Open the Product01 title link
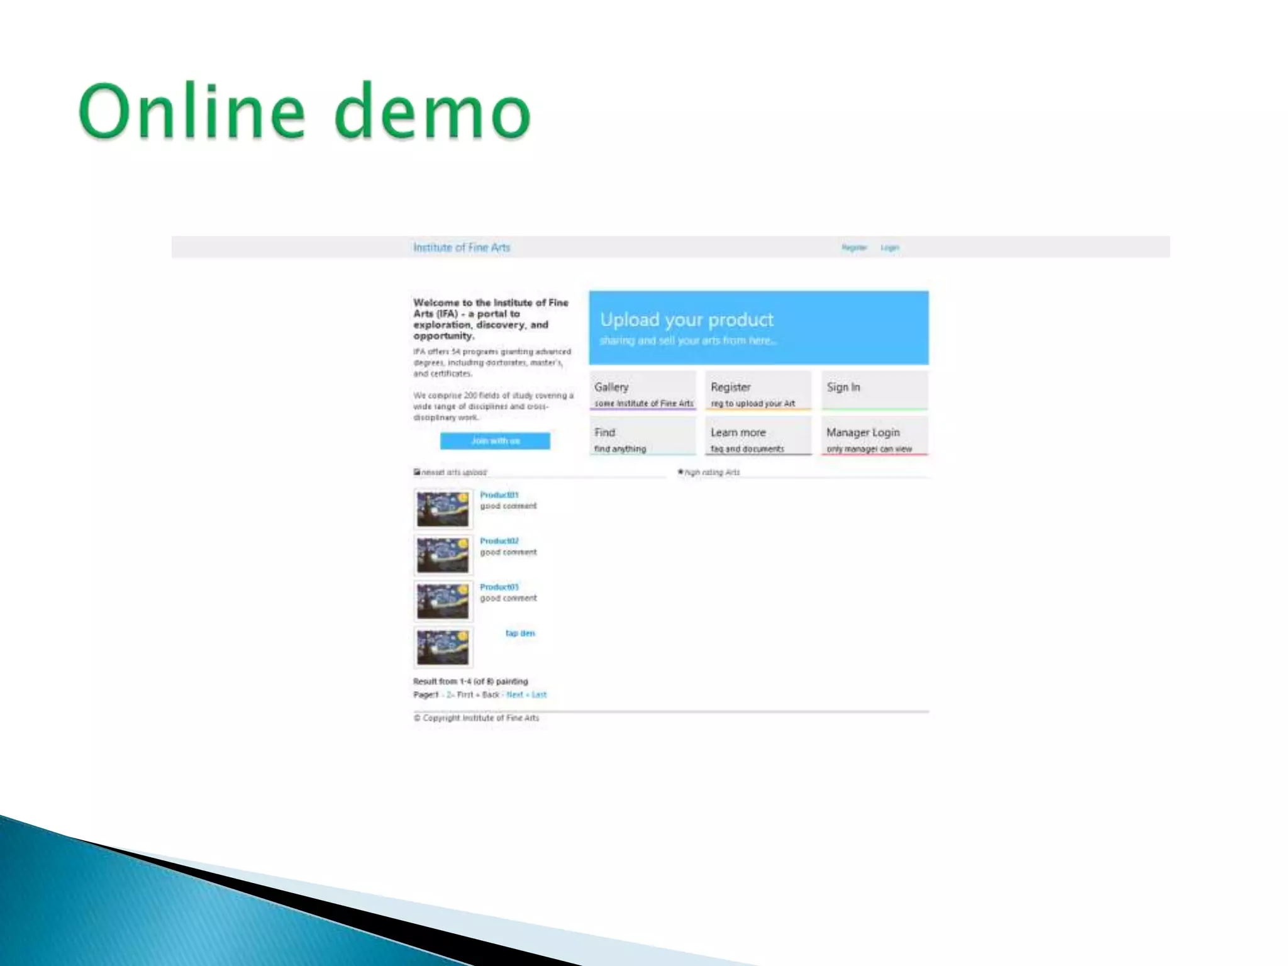 click(x=499, y=495)
